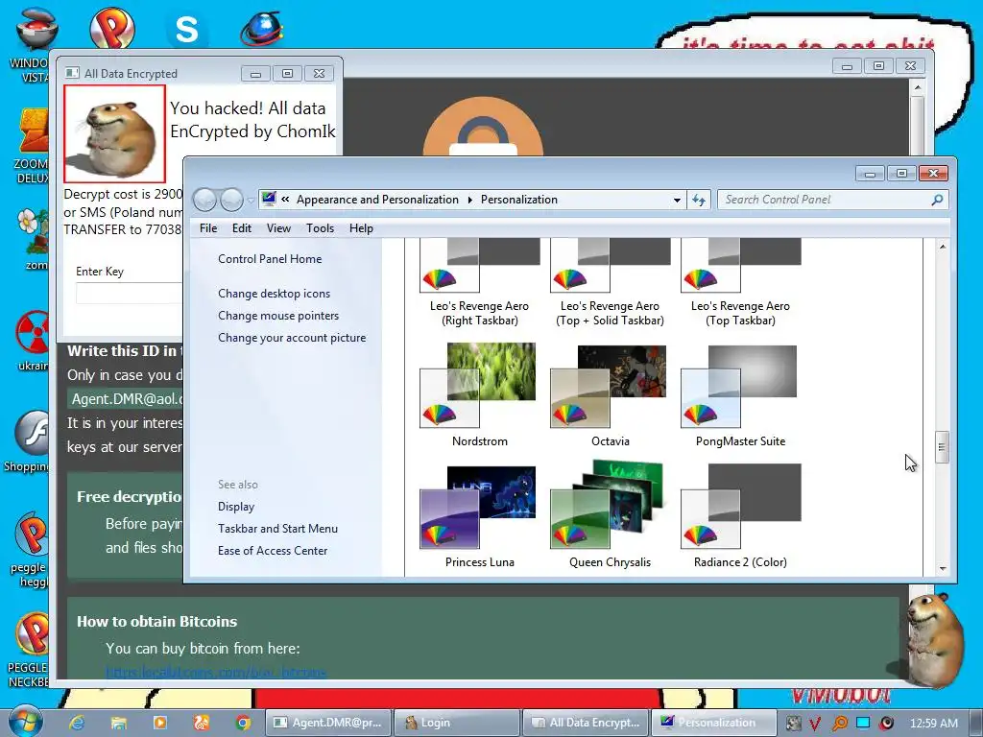Open the File menu in Personalization
The width and height of the screenshot is (983, 737).
point(208,228)
